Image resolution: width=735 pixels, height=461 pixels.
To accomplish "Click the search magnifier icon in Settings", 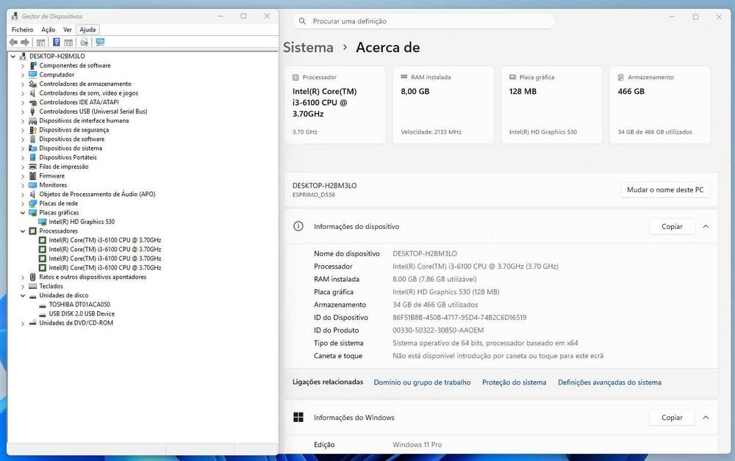I will pyautogui.click(x=302, y=21).
